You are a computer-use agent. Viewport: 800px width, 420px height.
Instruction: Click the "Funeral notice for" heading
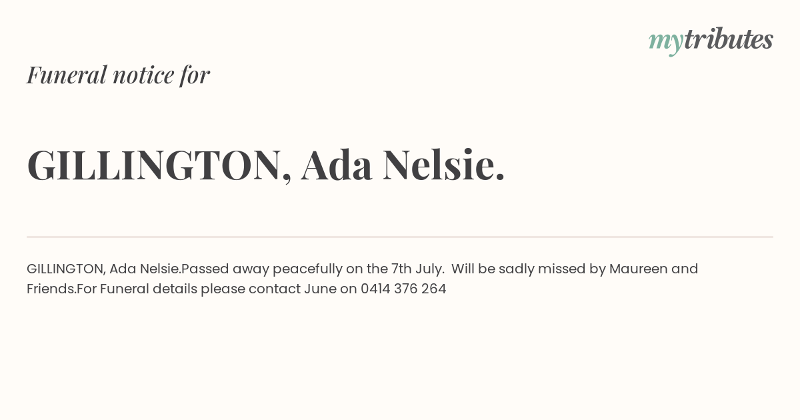(118, 75)
